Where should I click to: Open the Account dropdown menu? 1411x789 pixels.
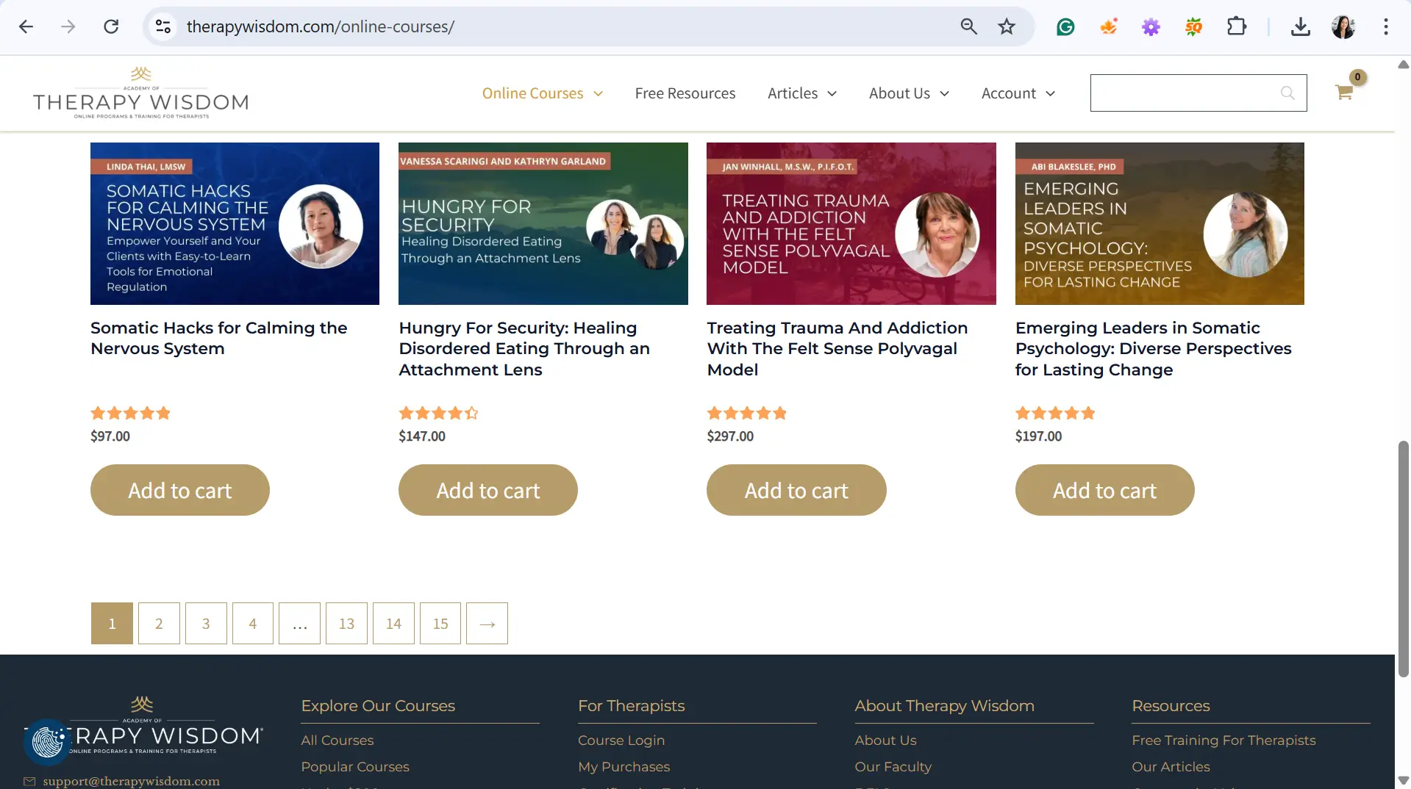point(1018,93)
